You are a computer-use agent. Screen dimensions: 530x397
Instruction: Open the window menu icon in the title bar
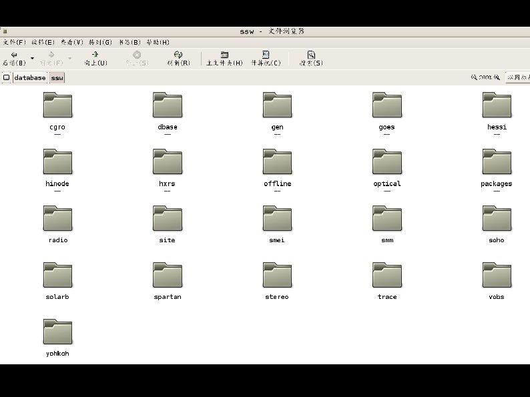coord(5,31)
